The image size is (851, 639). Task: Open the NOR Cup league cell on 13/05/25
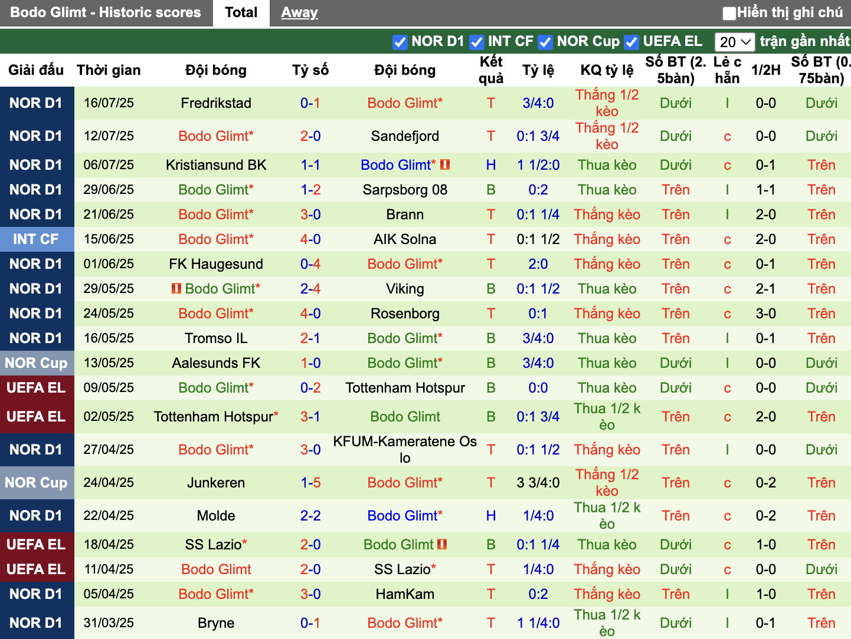[37, 363]
